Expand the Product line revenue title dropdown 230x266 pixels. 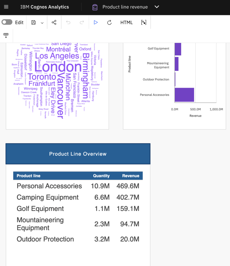tap(157, 7)
